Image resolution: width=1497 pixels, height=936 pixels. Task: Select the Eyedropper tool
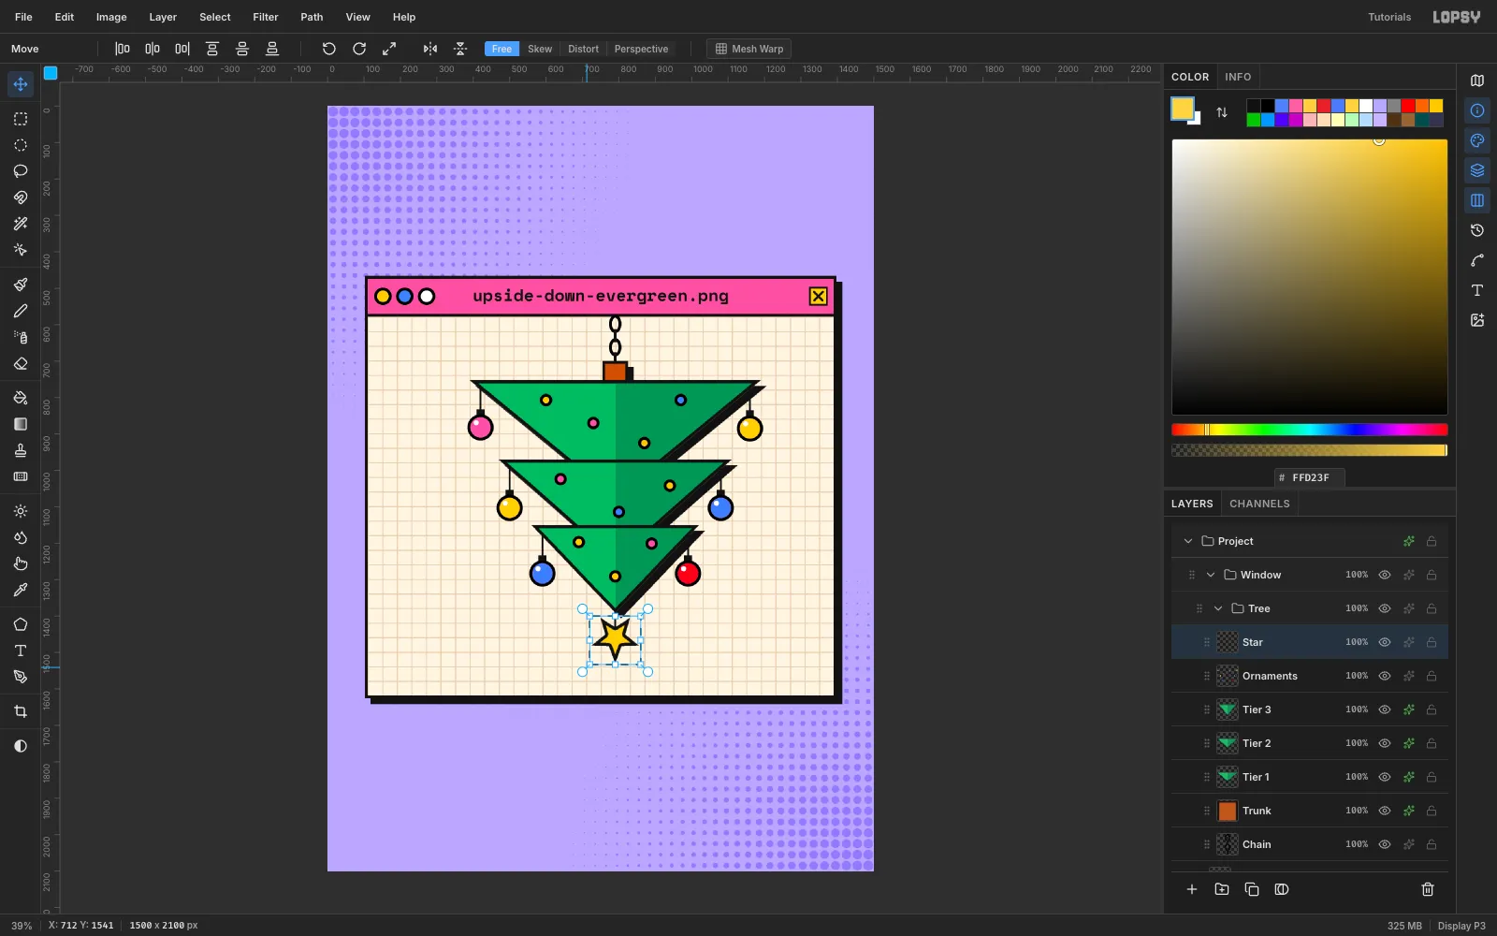21,590
